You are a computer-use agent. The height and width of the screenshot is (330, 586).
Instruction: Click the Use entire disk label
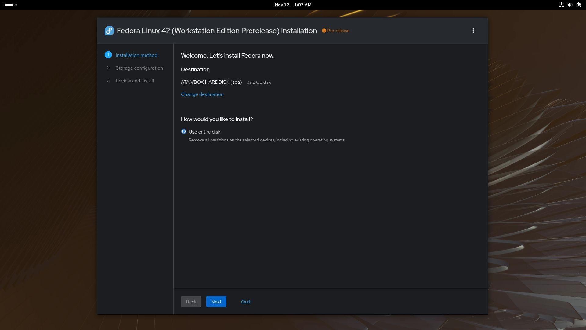click(x=204, y=132)
